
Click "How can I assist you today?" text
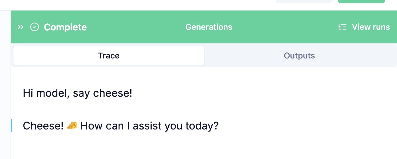[x=149, y=126]
